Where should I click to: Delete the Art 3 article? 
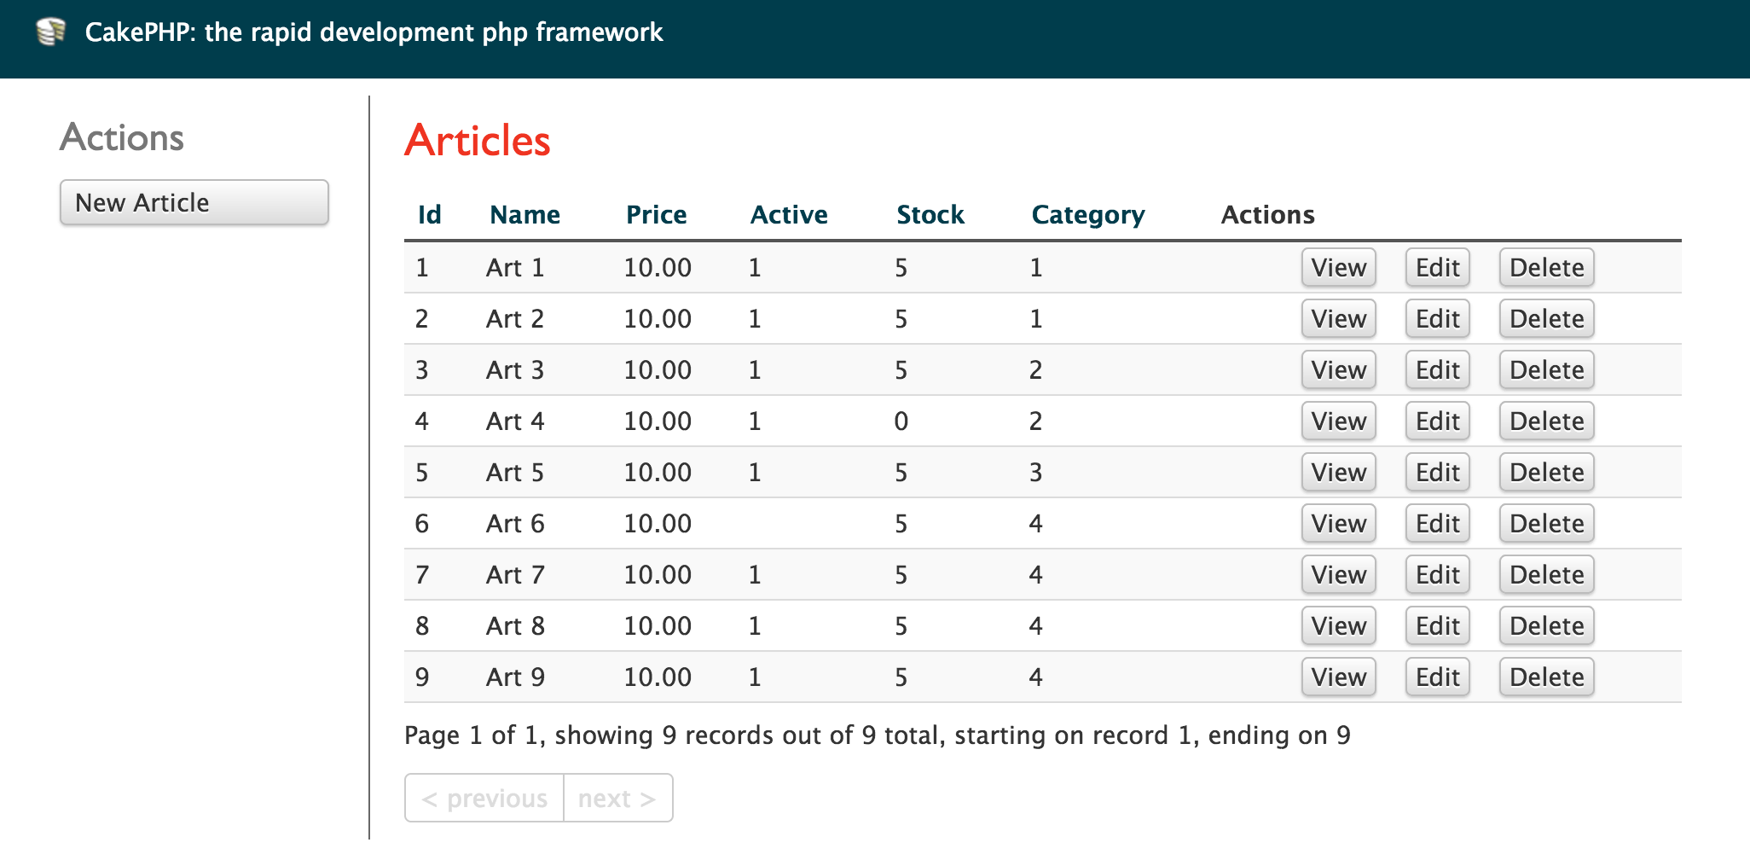pos(1546,370)
